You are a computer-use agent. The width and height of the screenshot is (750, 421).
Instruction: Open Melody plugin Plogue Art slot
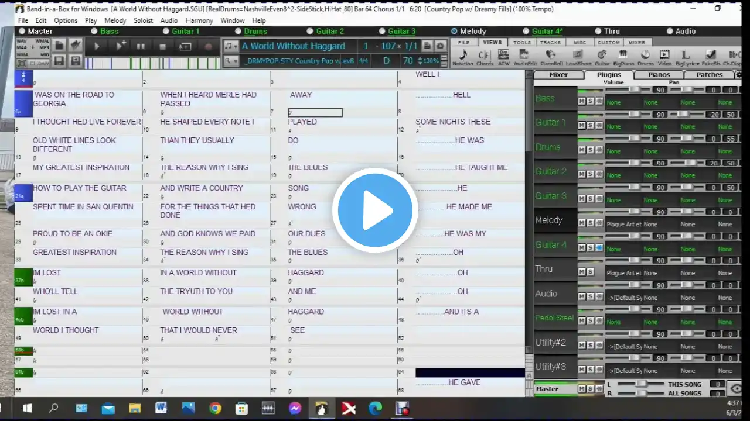pos(623,224)
